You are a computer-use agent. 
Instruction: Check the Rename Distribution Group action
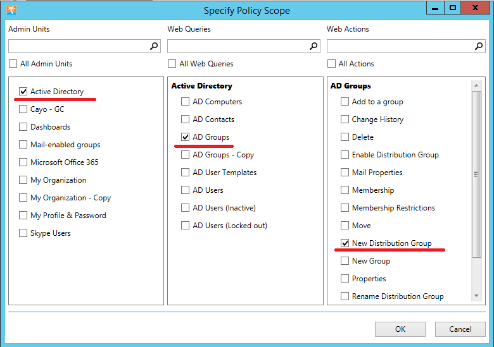point(345,296)
